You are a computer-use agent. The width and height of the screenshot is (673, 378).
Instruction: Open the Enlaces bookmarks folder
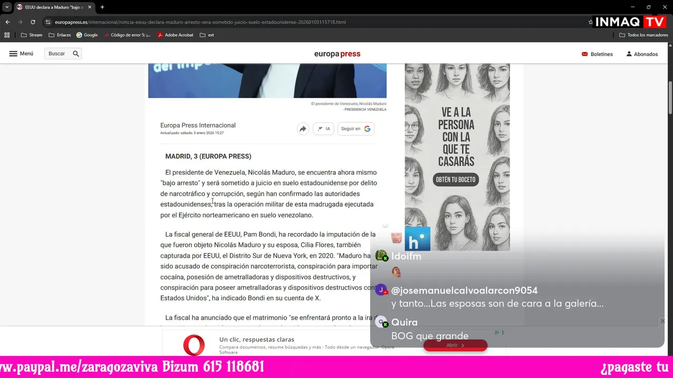pyautogui.click(x=59, y=35)
